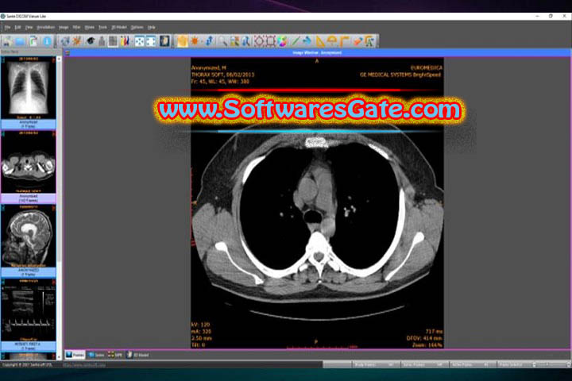Select the blue up-down arrows scroll tool
The width and height of the screenshot is (572, 381).
(x=209, y=41)
